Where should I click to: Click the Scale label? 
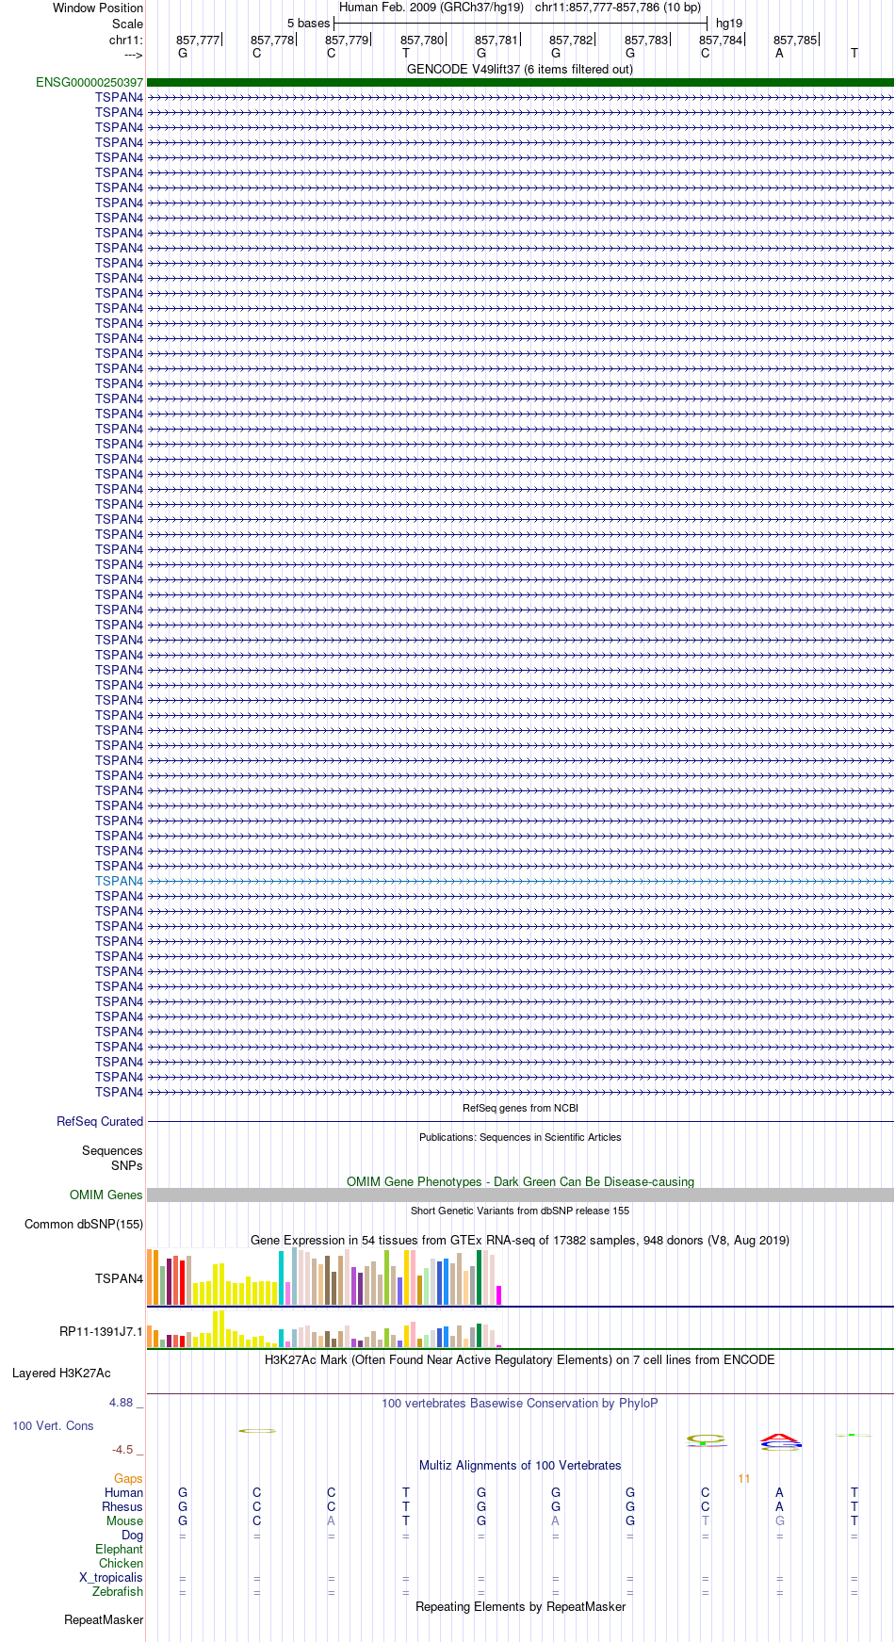[127, 24]
